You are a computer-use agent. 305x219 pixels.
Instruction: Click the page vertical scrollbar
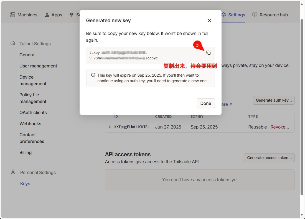click(302, 107)
